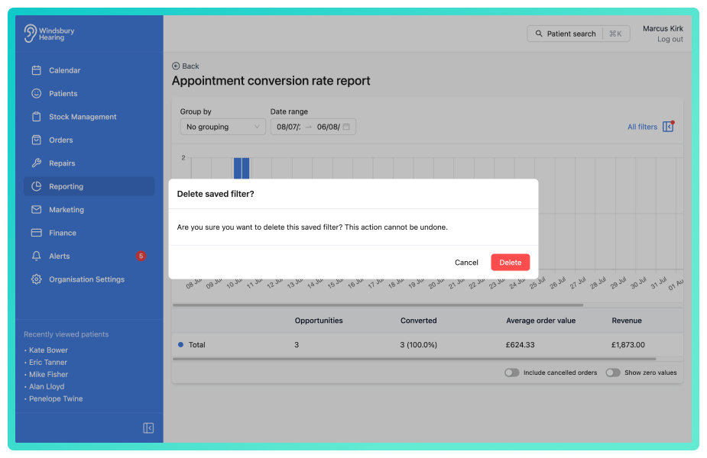Click the table horizontal scrollbar

pos(414,359)
